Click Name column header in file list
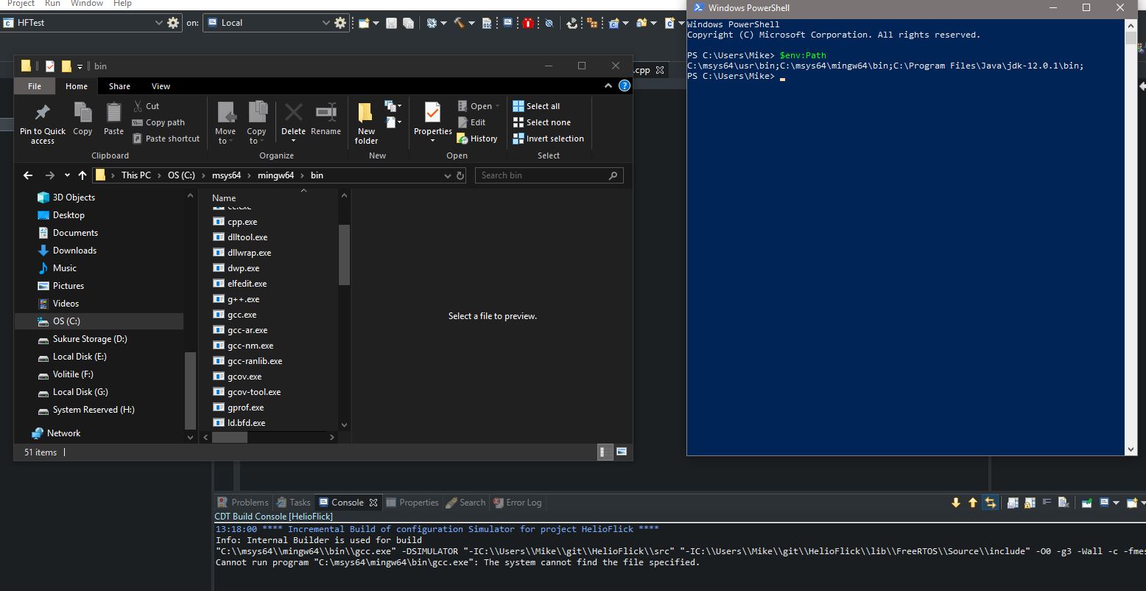The image size is (1146, 591). pyautogui.click(x=224, y=197)
